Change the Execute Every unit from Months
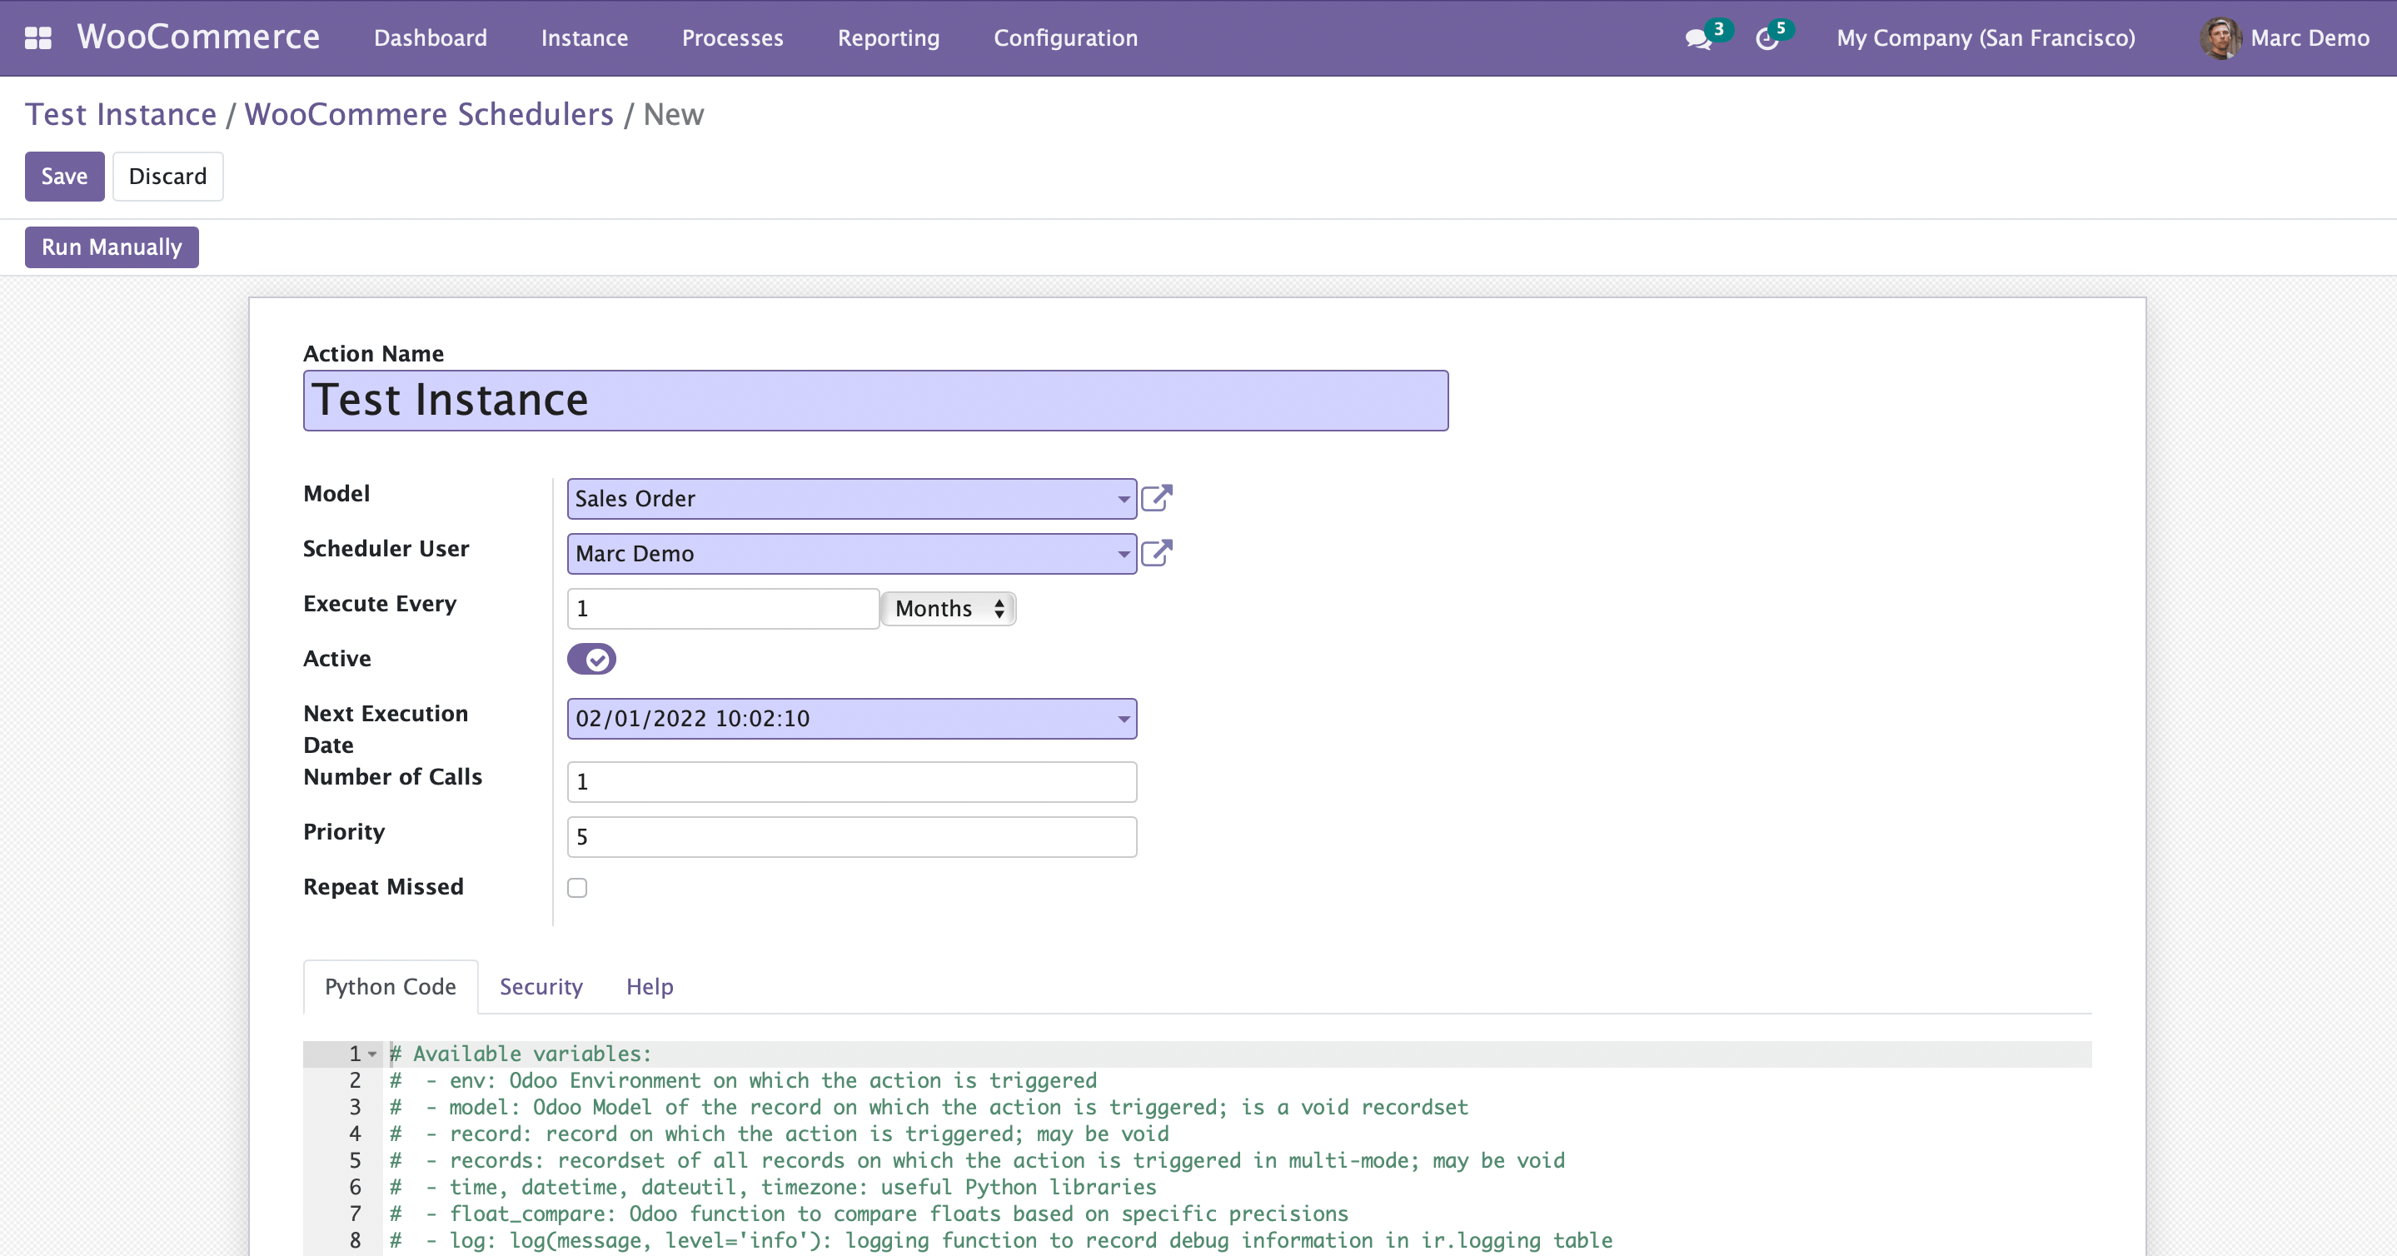Viewport: 2397px width, 1256px height. point(947,609)
